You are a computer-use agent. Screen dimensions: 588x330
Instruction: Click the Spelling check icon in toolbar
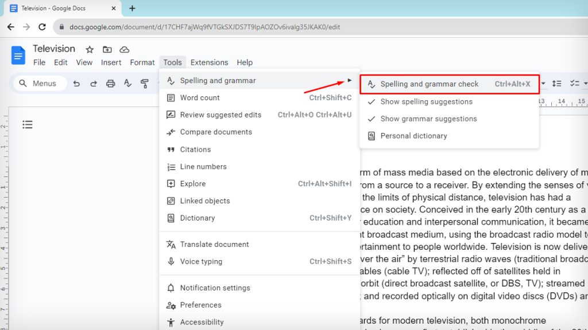pos(127,83)
